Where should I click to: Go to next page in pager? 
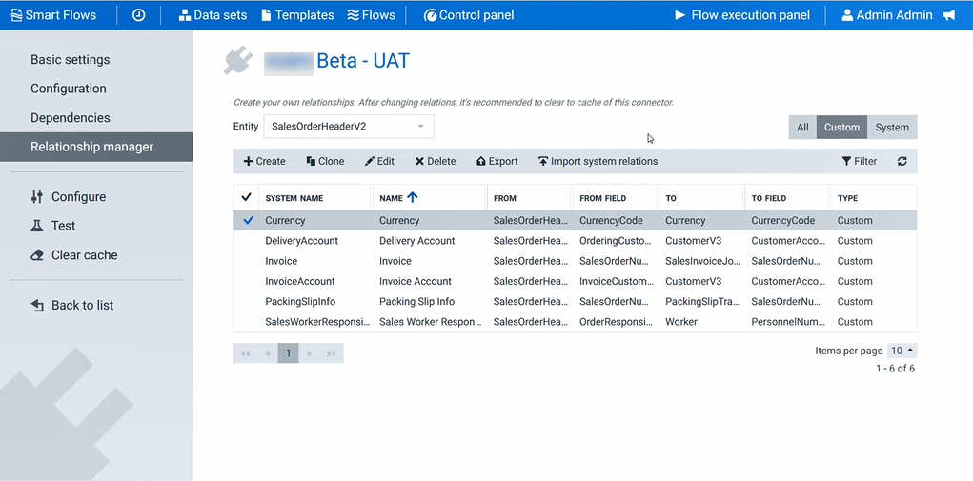[x=309, y=353]
